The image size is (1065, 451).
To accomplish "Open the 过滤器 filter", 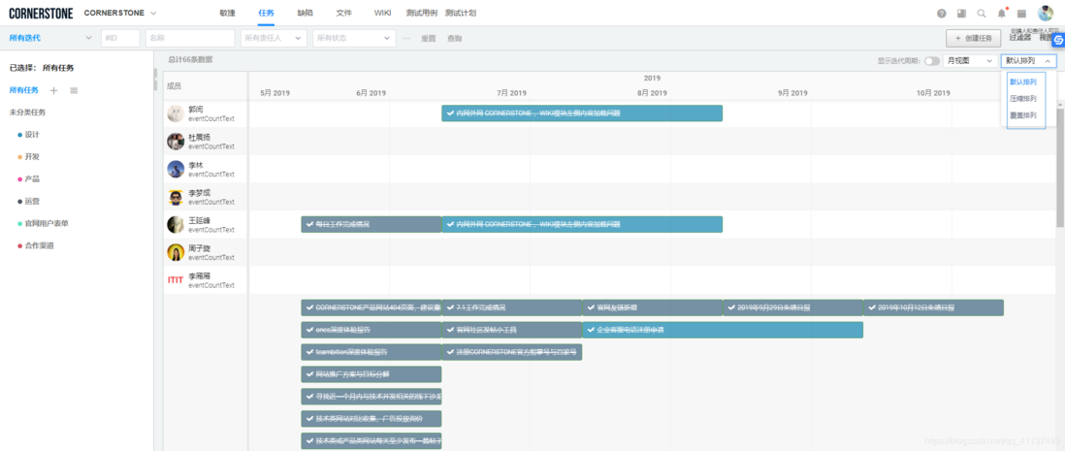I will [x=1020, y=38].
